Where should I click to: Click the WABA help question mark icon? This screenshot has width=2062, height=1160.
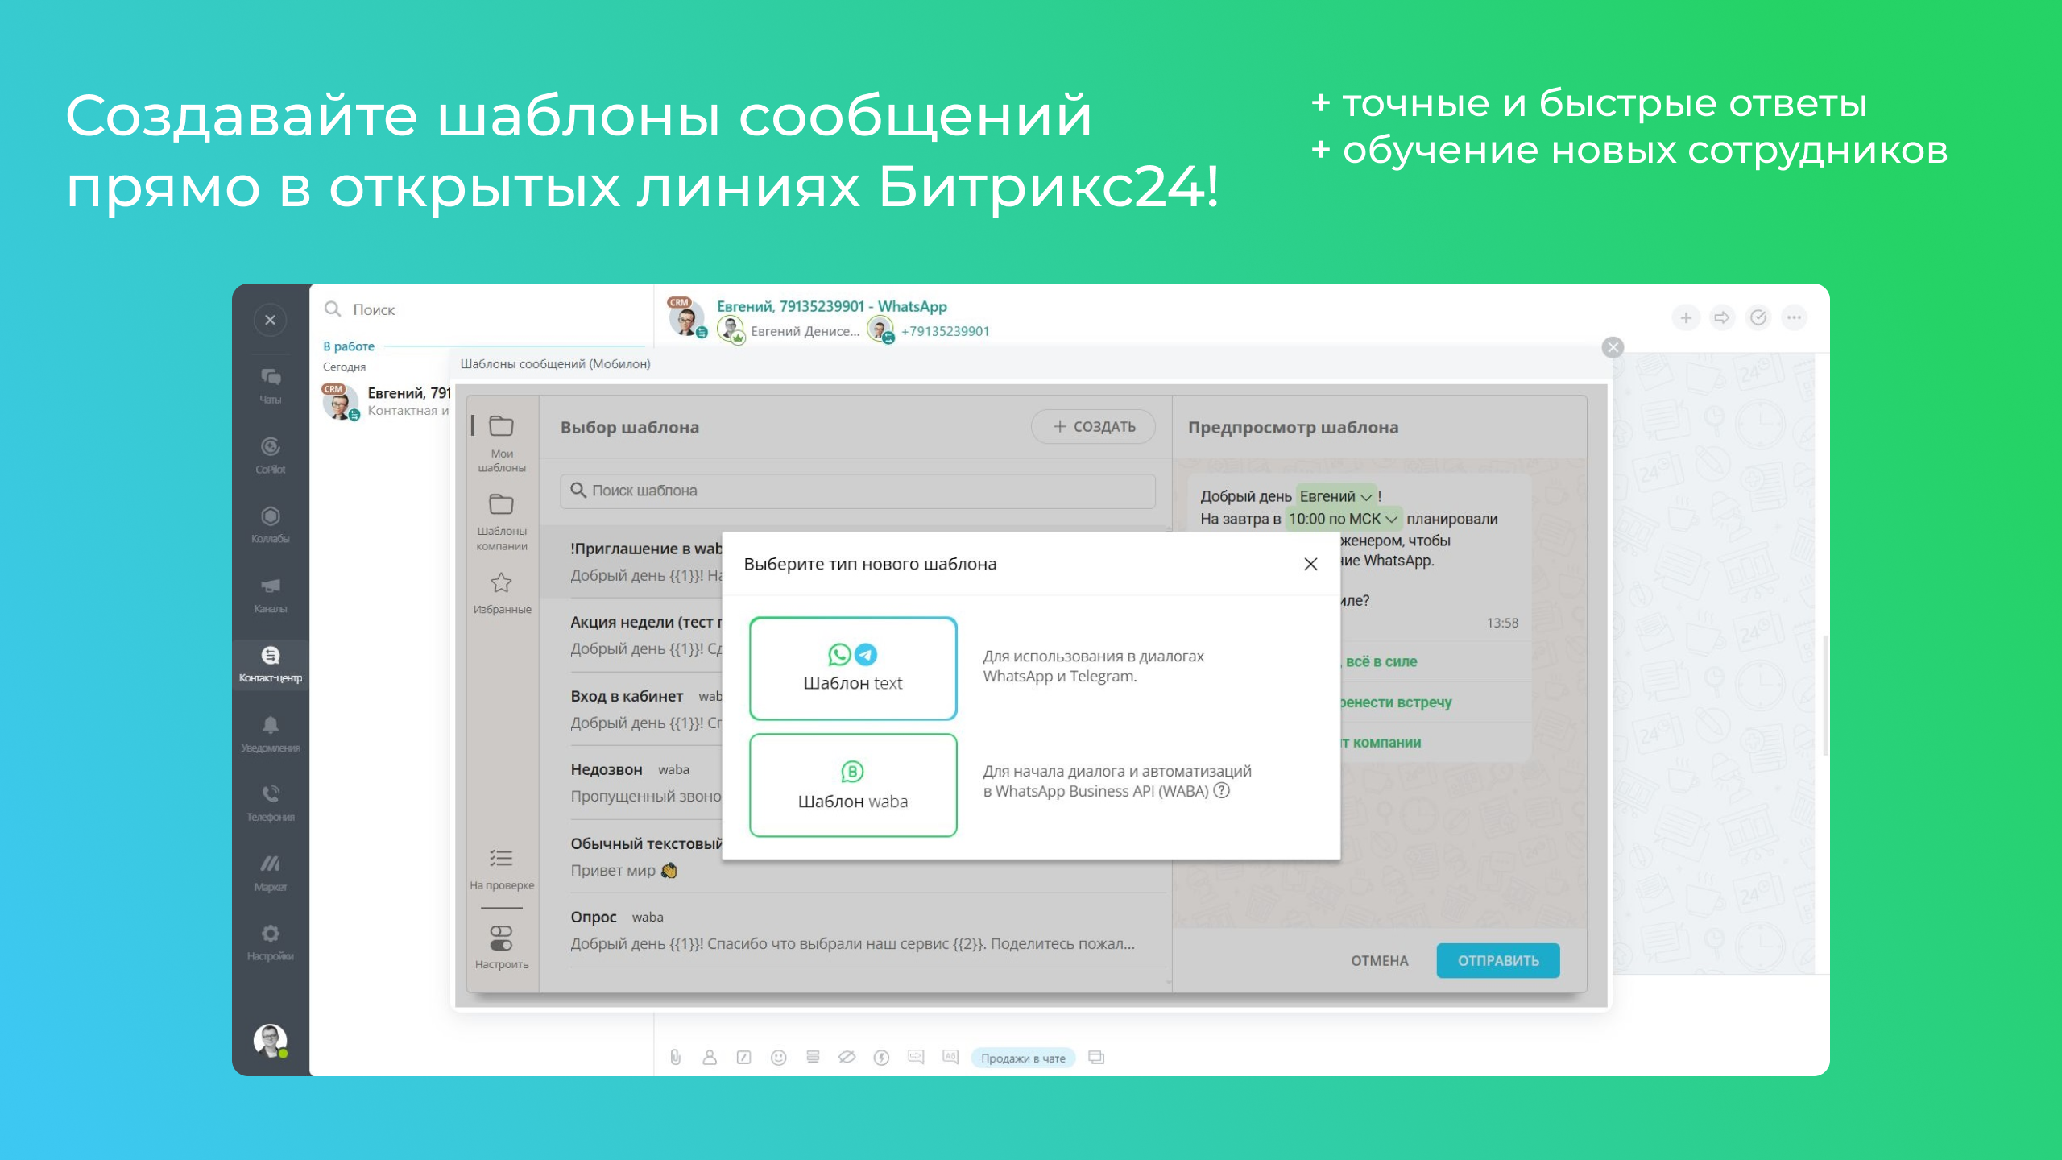tap(1222, 790)
